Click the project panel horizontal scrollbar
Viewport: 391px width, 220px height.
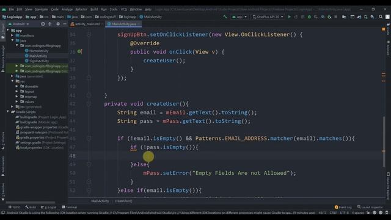(30, 202)
